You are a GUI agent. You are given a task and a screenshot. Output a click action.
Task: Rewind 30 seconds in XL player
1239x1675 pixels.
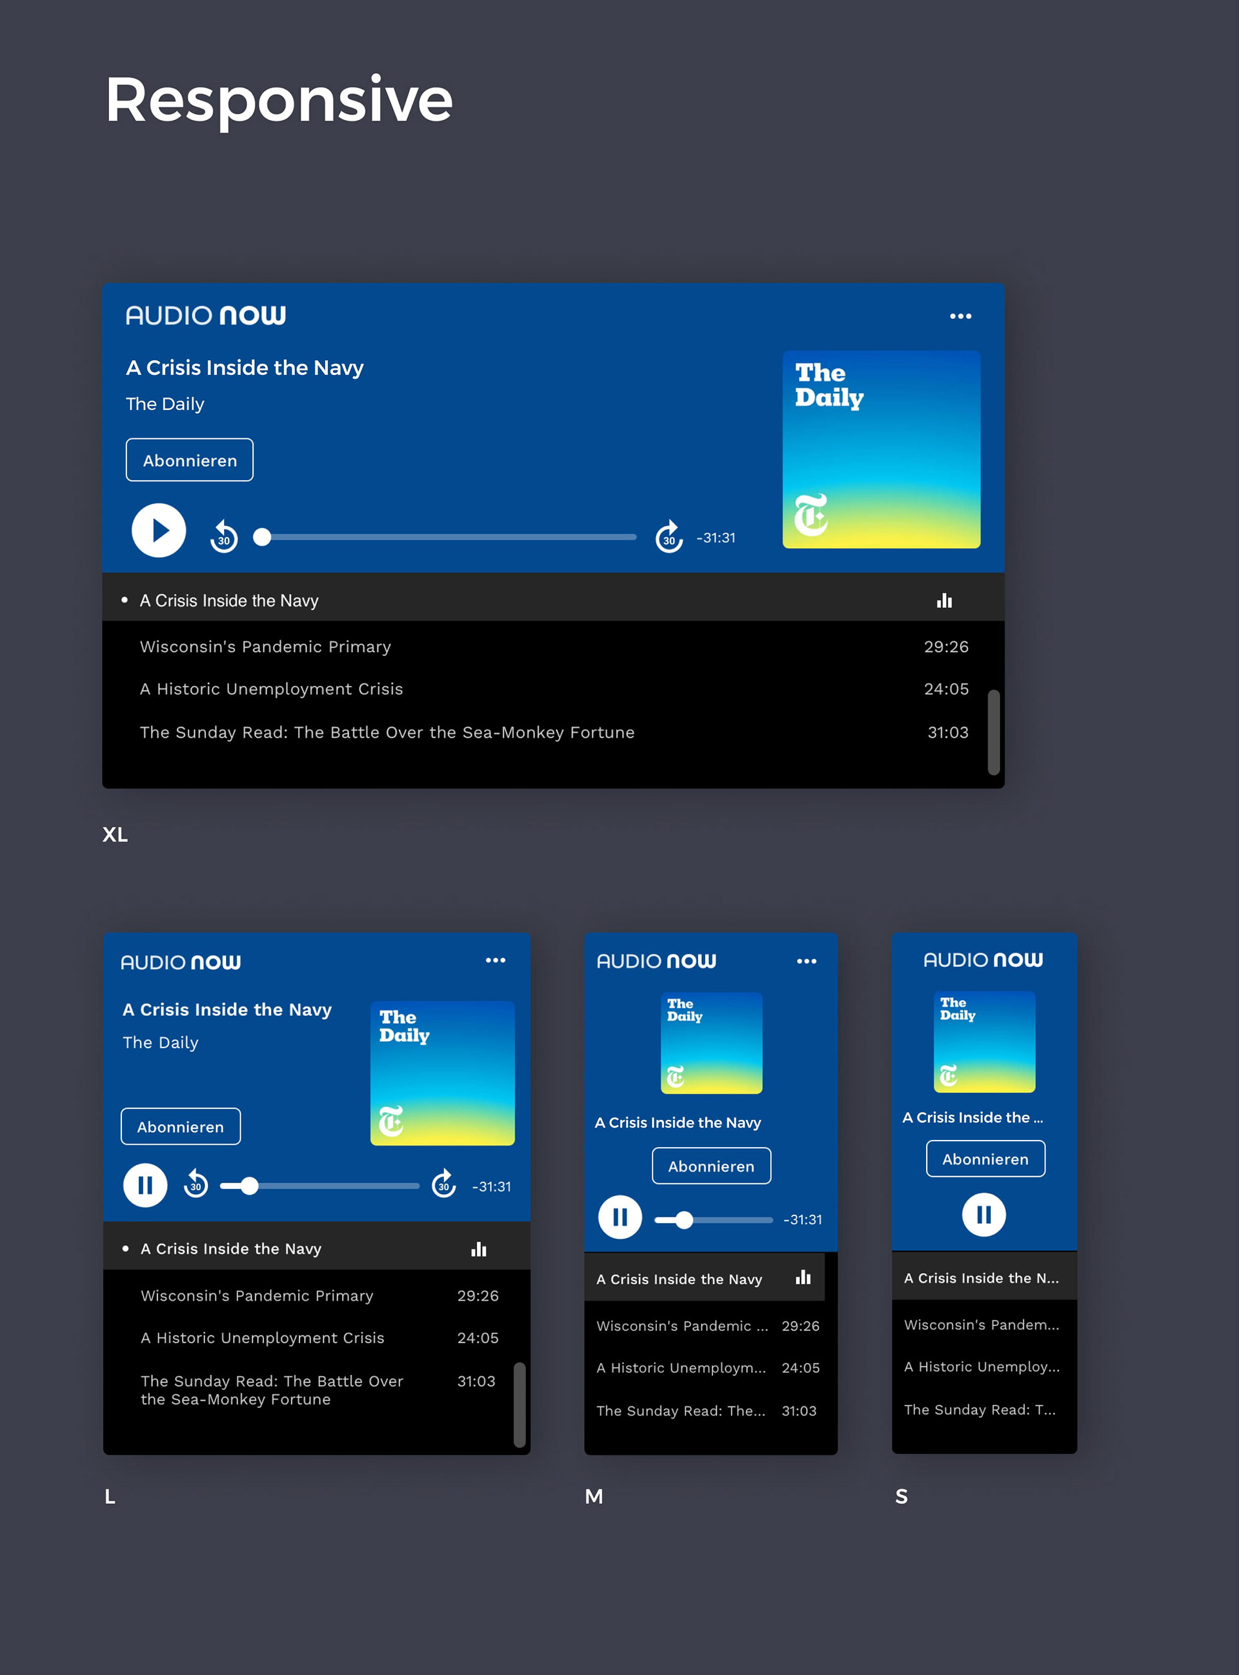pos(223,536)
